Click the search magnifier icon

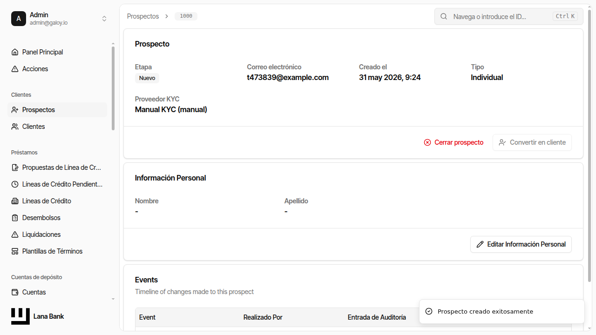[x=444, y=16]
